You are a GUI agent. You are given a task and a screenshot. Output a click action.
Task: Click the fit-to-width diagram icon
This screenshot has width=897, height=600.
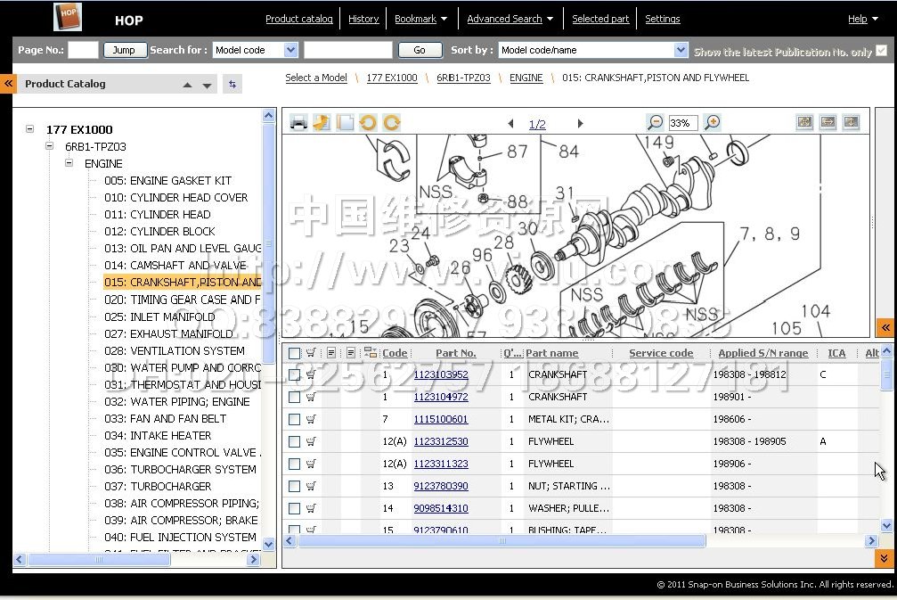(828, 122)
